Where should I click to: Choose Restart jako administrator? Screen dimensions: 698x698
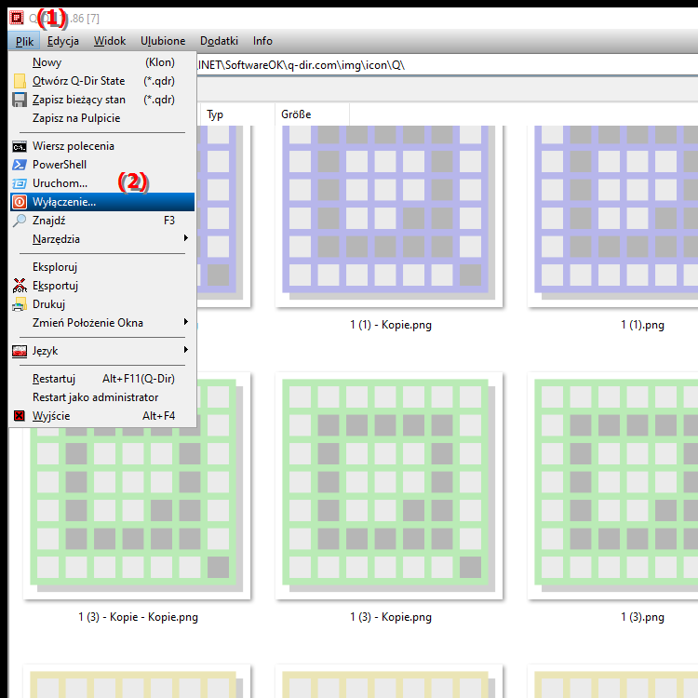[x=102, y=397]
